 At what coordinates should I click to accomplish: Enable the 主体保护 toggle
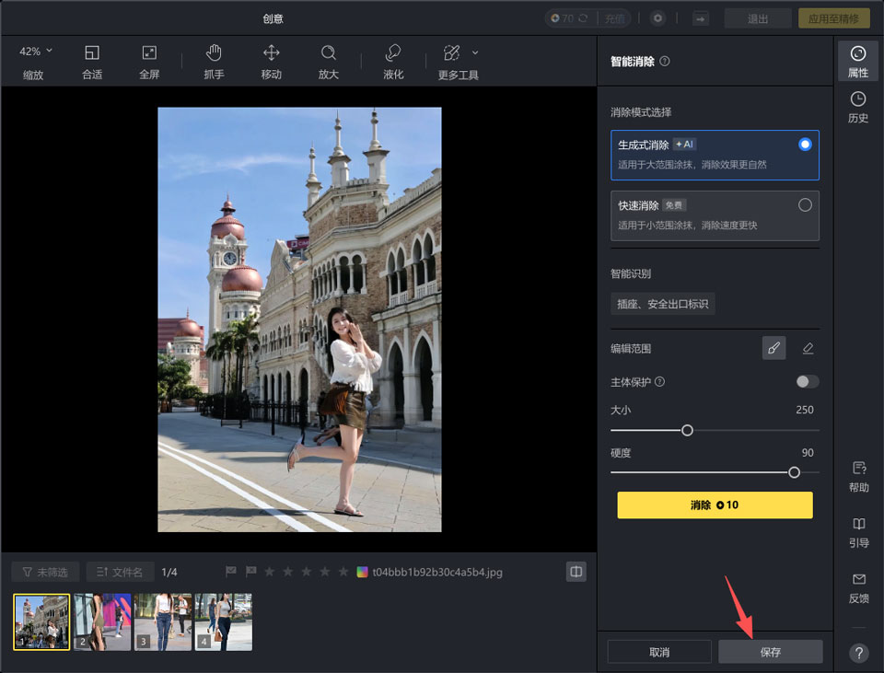(x=806, y=381)
